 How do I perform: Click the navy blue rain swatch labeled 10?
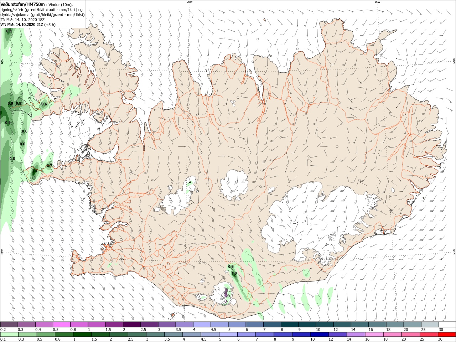(319, 335)
